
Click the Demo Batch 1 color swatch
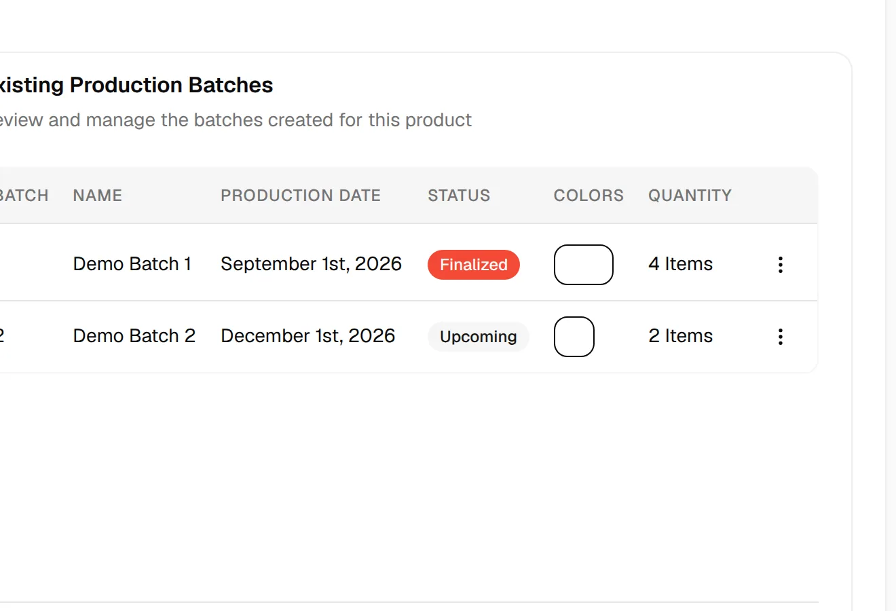584,265
